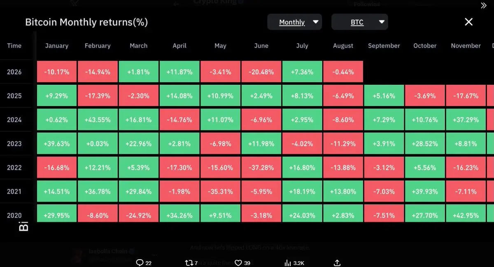
Task: Click the share upload icon
Action: (x=337, y=262)
